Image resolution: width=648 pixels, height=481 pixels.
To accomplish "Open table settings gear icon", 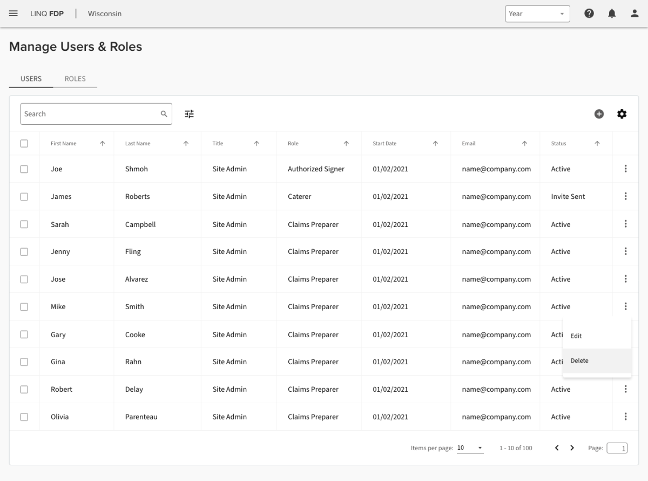I will point(622,114).
